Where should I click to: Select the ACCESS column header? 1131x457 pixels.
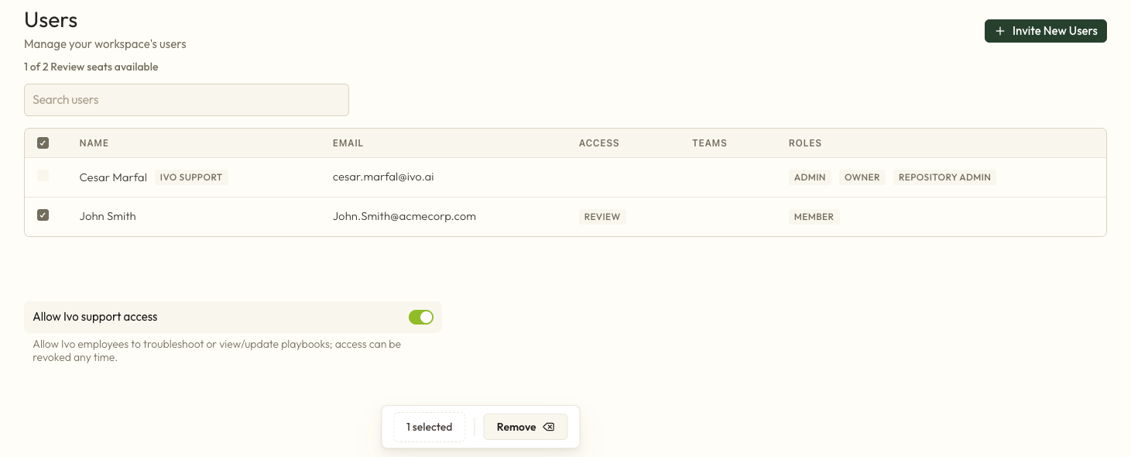coord(598,143)
